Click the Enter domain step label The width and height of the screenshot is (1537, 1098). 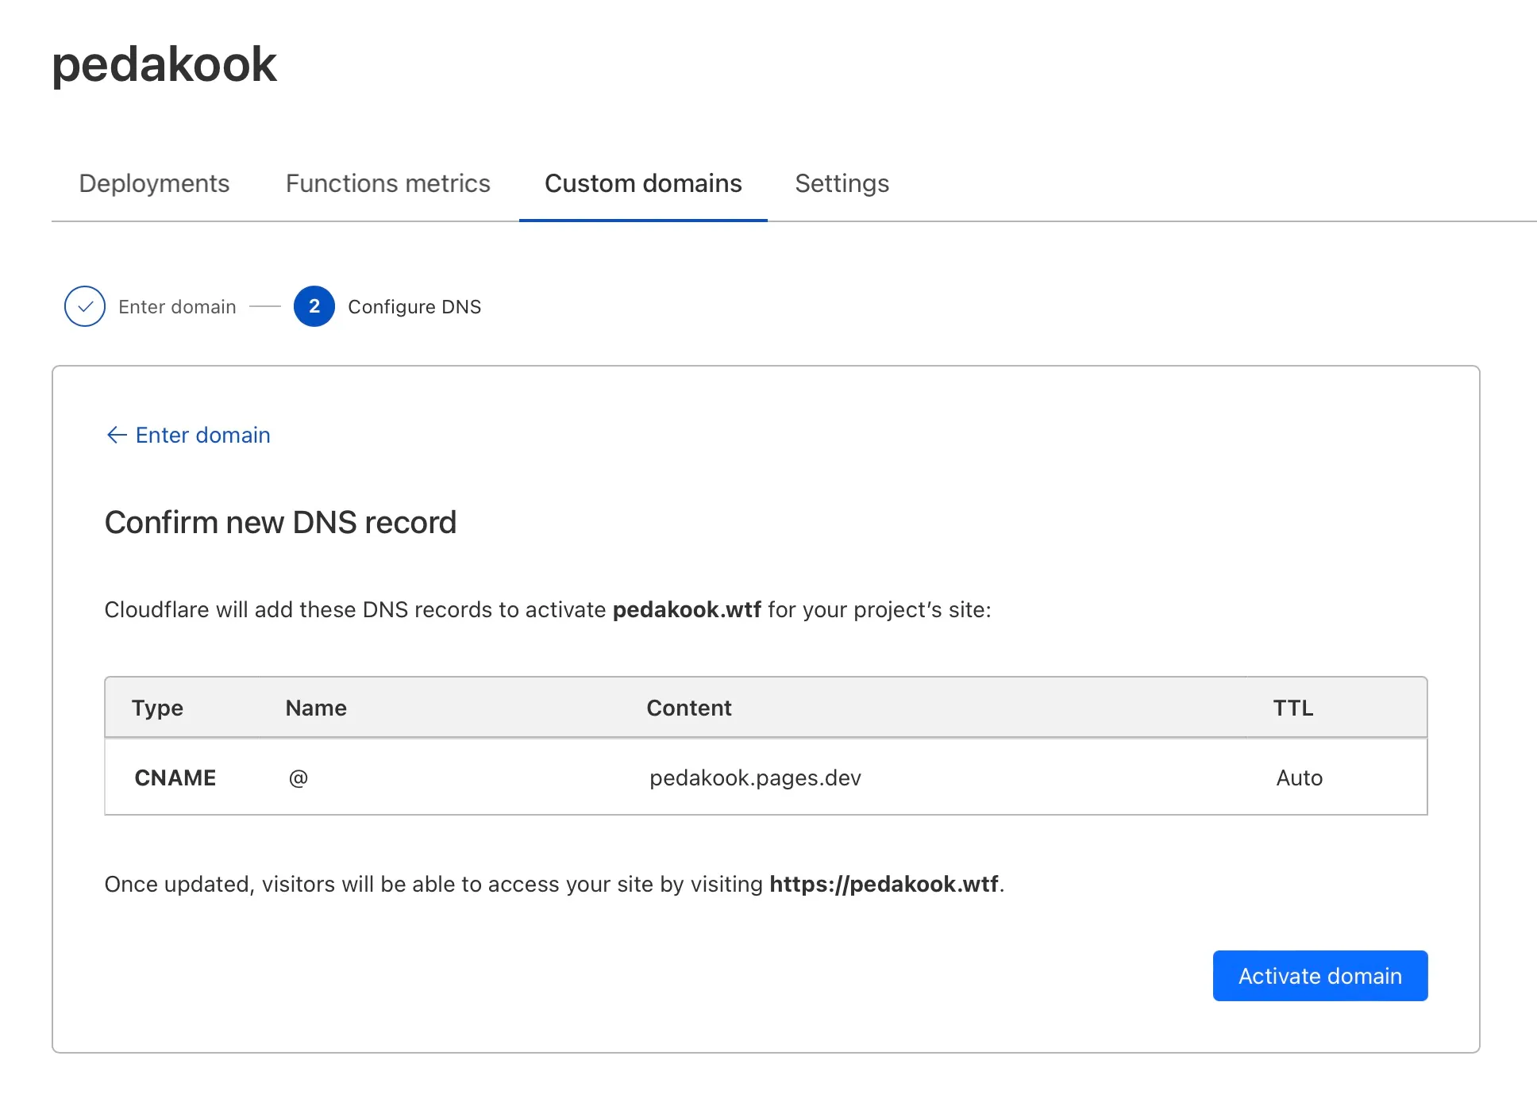pyautogui.click(x=177, y=307)
